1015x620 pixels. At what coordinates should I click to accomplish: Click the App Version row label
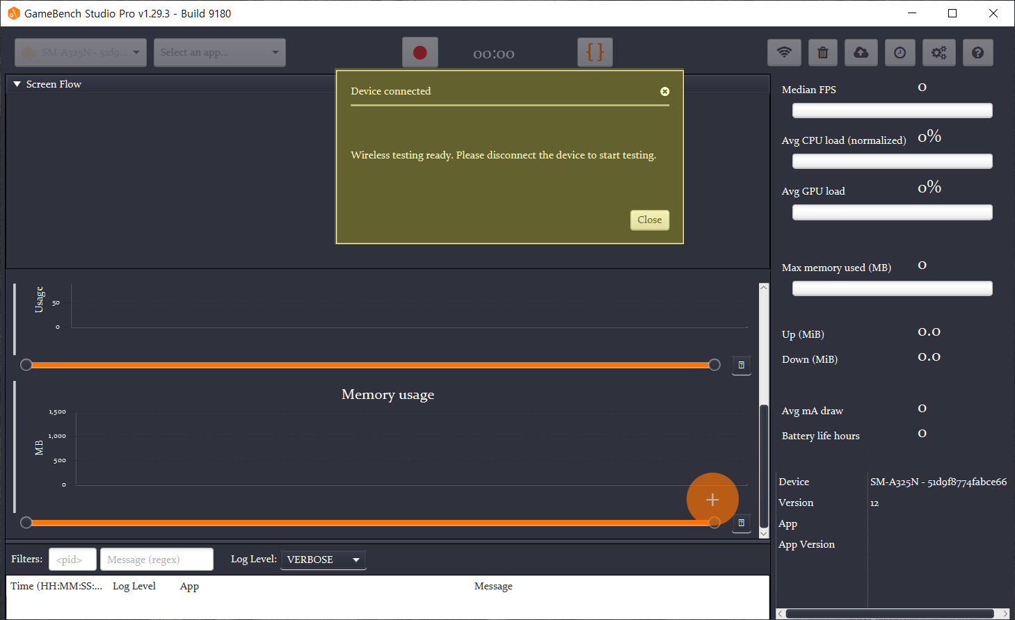click(806, 544)
